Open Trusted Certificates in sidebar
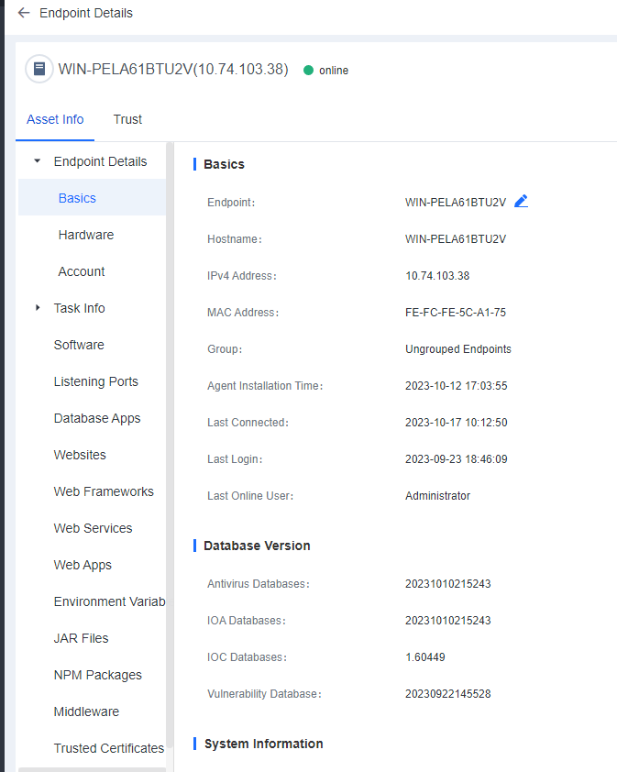The height and width of the screenshot is (772, 617). click(108, 748)
